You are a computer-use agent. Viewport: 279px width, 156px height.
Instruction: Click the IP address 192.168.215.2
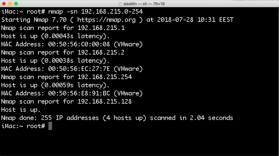pyautogui.click(x=101, y=52)
